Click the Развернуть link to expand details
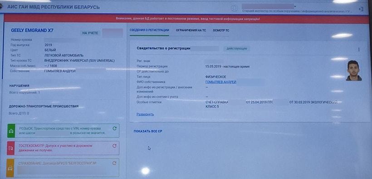This screenshot has height=179, width=372. pos(145,114)
